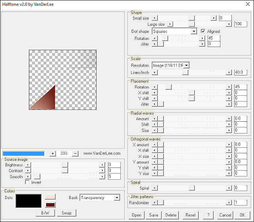Click the Delete button

pyautogui.click(x=171, y=215)
